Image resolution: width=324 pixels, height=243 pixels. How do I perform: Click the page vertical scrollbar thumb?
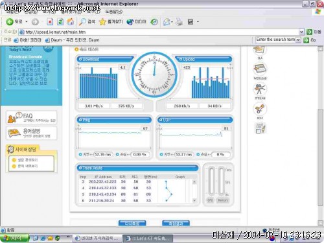320,157
